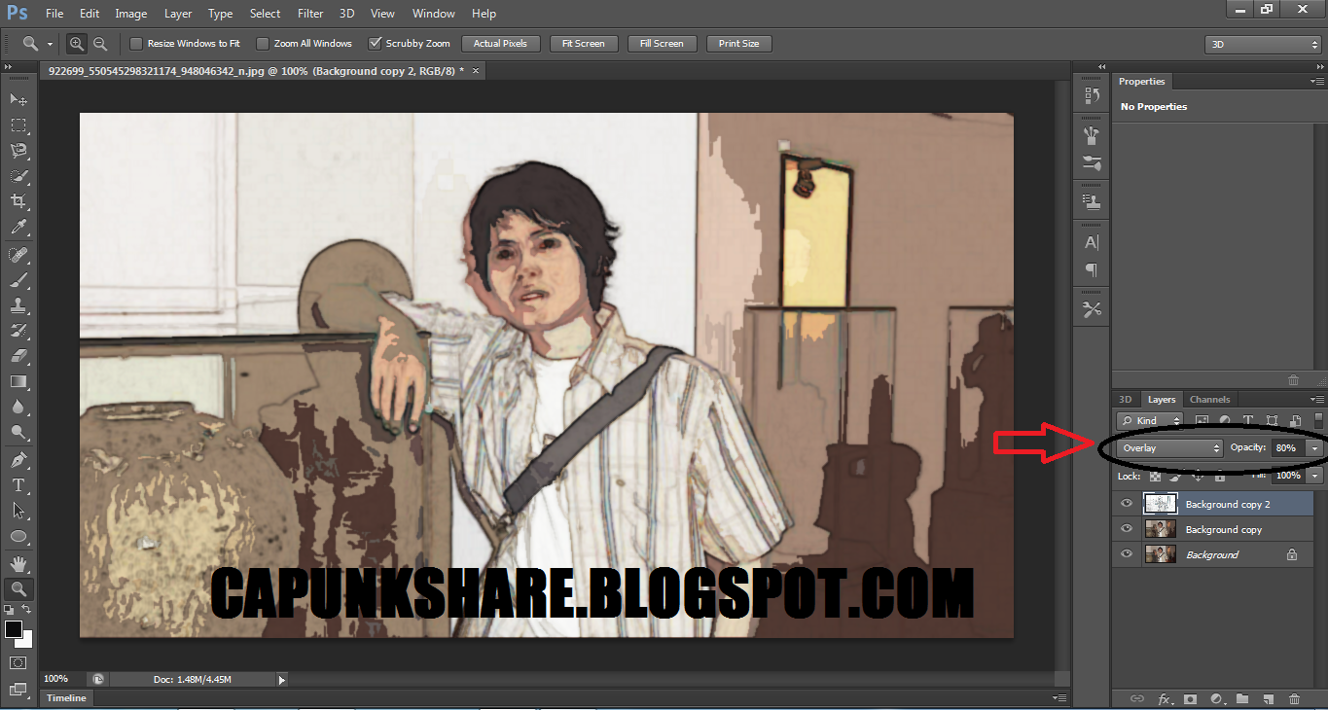This screenshot has height=710, width=1328.
Task: Select the Spot Healing Brush tool
Action: pyautogui.click(x=18, y=255)
